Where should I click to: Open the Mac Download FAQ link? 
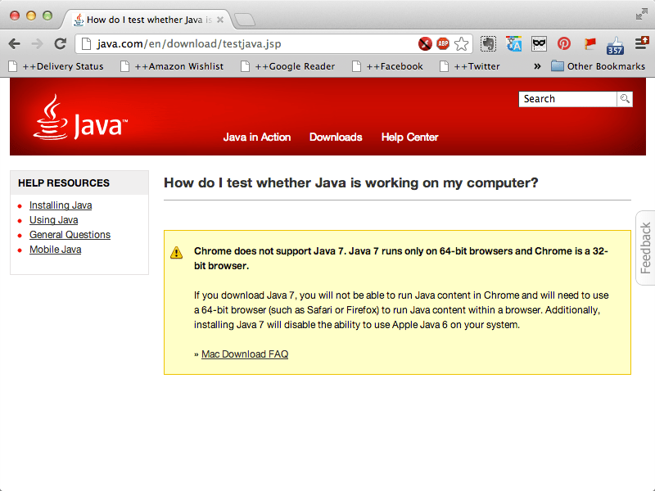[x=245, y=354]
